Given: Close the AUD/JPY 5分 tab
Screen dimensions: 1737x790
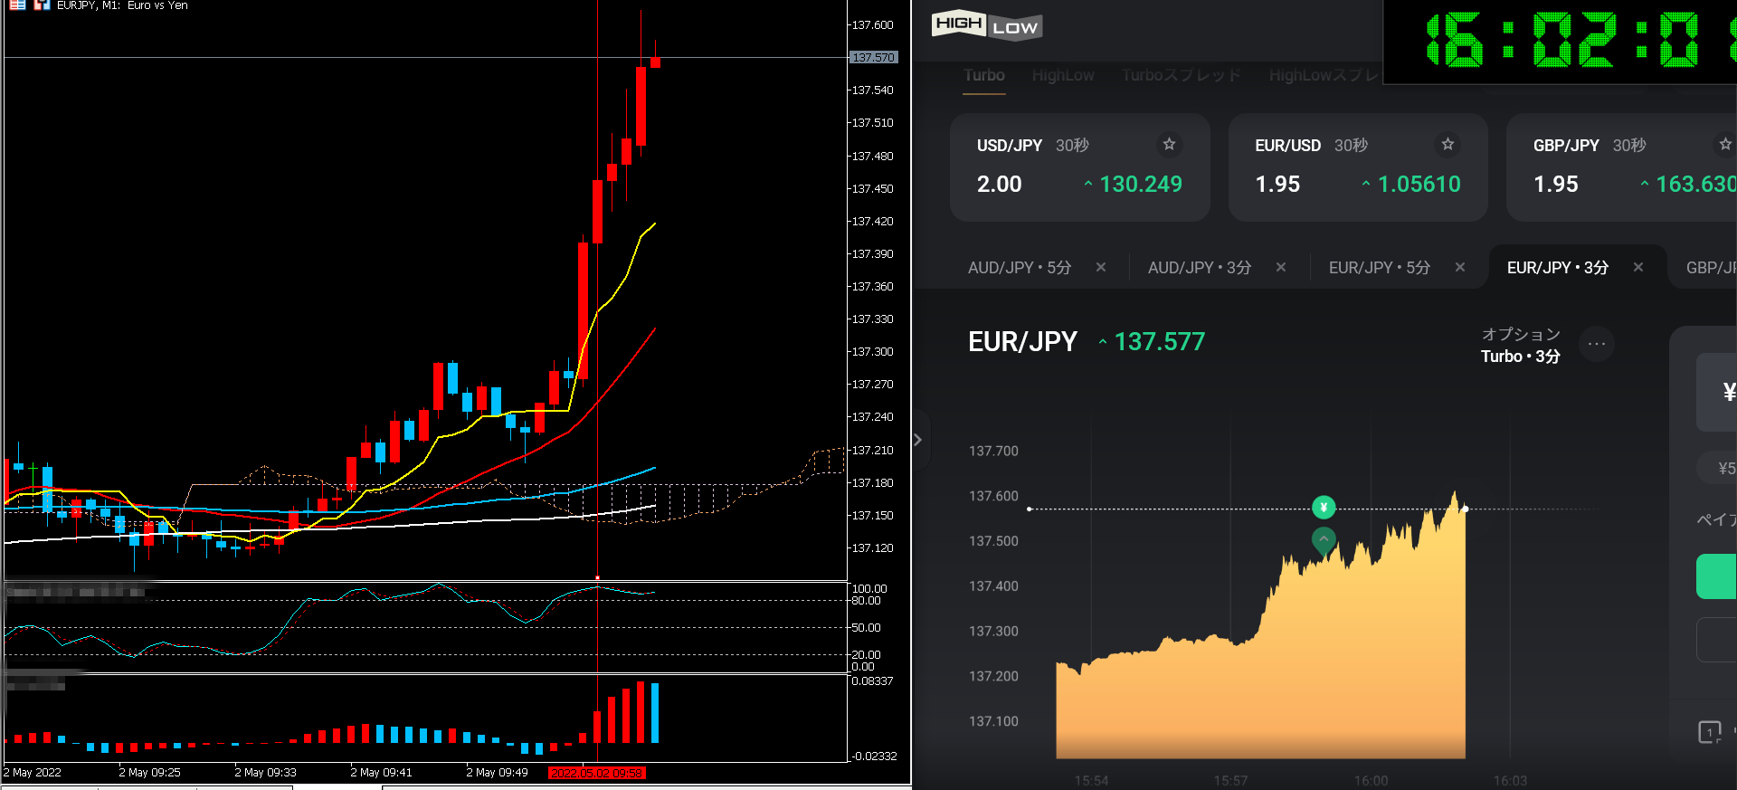Looking at the screenshot, I should (1101, 268).
